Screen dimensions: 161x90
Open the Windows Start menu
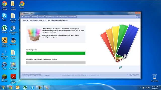3,88
